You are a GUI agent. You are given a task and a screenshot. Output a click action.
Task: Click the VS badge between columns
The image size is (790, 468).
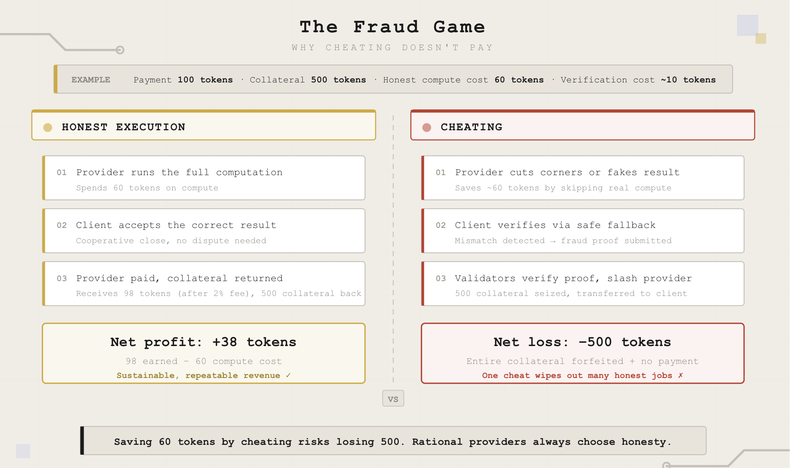(x=393, y=398)
